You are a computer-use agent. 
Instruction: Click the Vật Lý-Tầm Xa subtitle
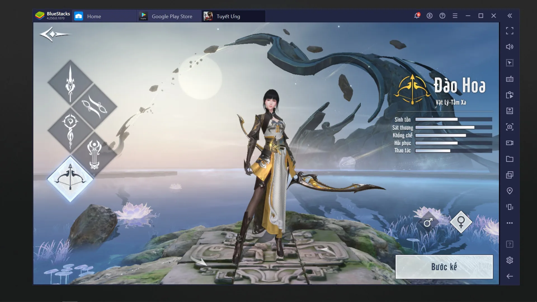451,102
